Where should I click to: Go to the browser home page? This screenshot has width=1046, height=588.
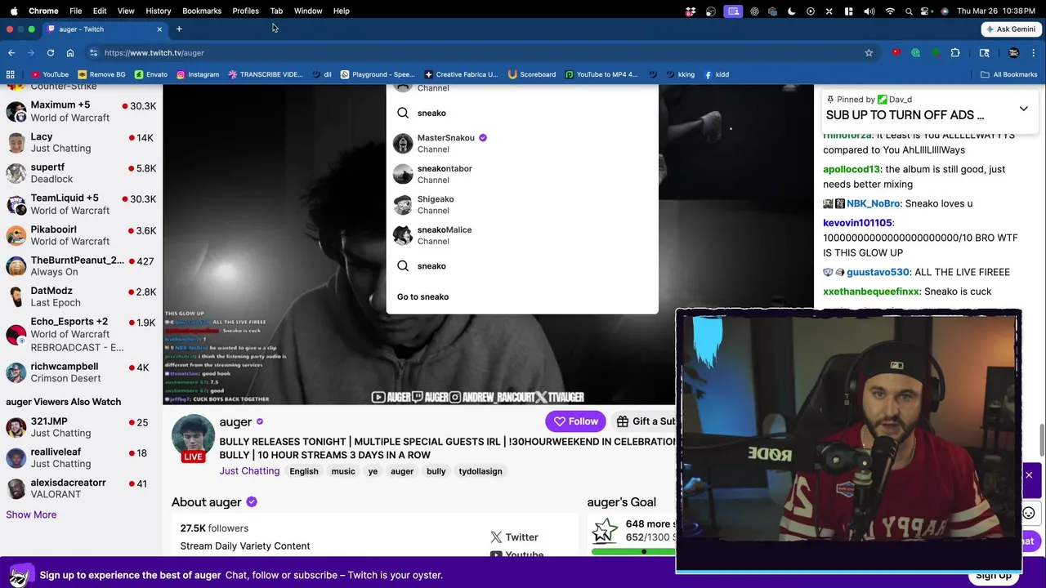[70, 53]
